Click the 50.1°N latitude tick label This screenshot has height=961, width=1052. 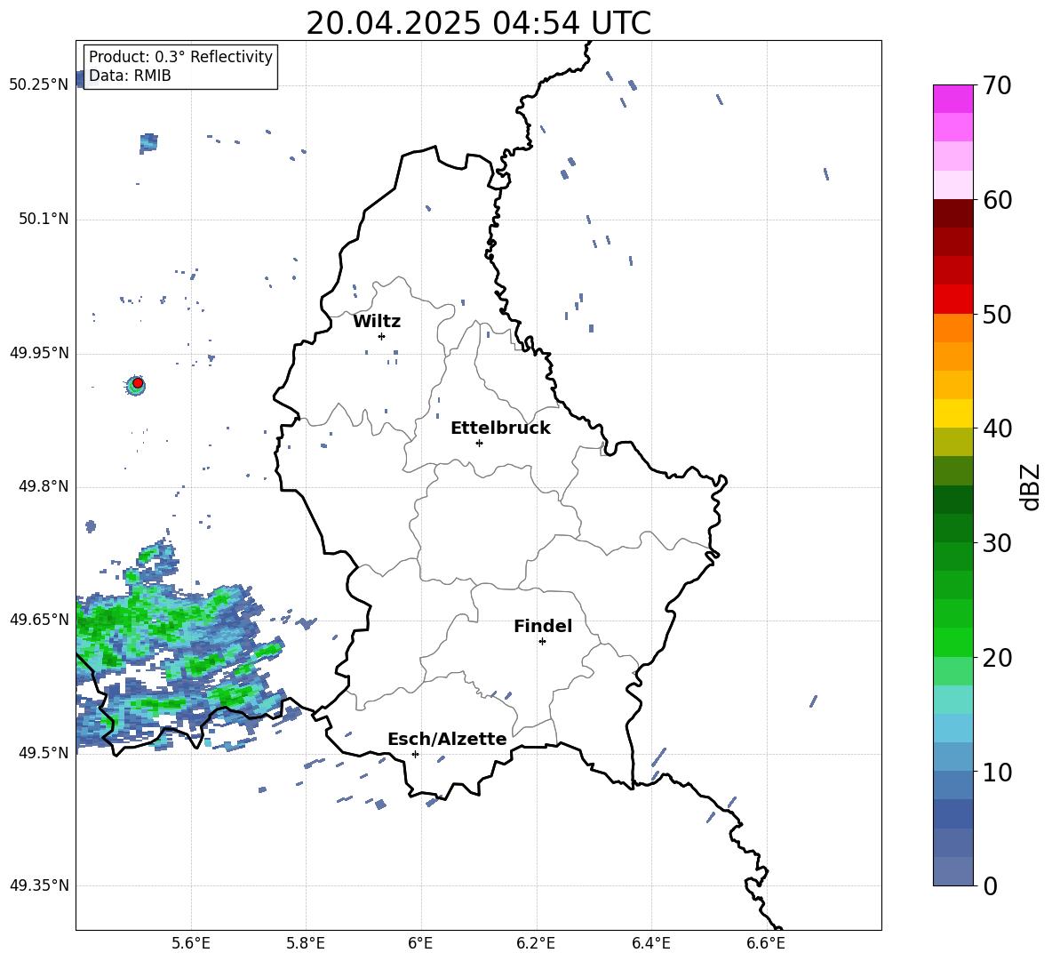coord(44,220)
